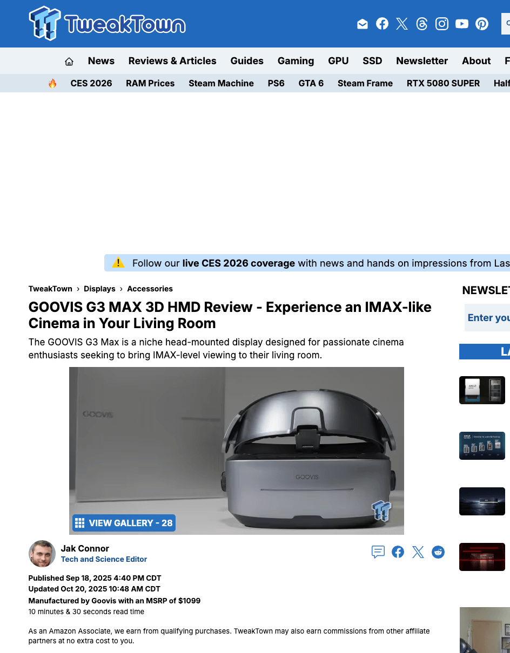Follow the Displays breadcrumb link
Image resolution: width=510 pixels, height=653 pixels.
[99, 289]
